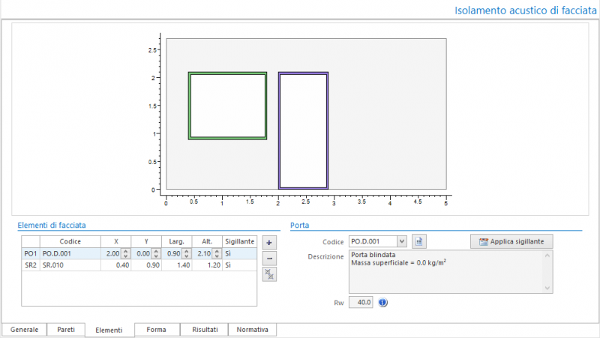This screenshot has height=338, width=600.
Task: Add a new facade element with plus button
Action: coord(269,242)
